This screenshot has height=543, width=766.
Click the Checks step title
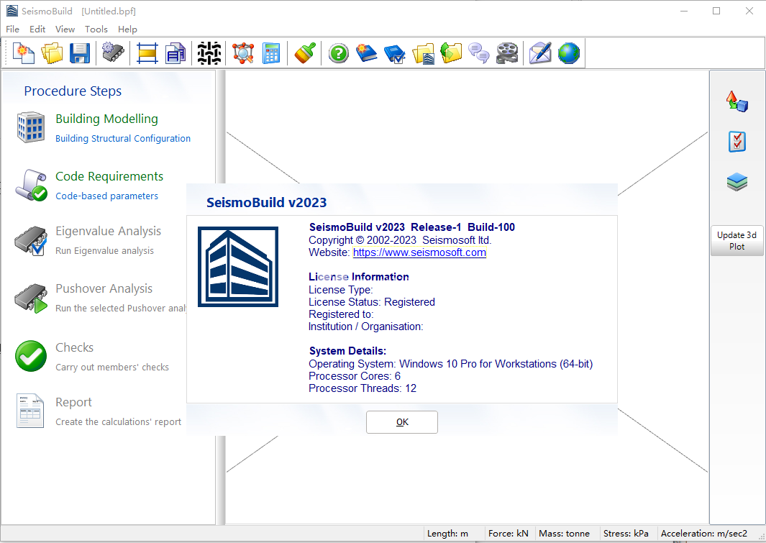click(x=74, y=347)
